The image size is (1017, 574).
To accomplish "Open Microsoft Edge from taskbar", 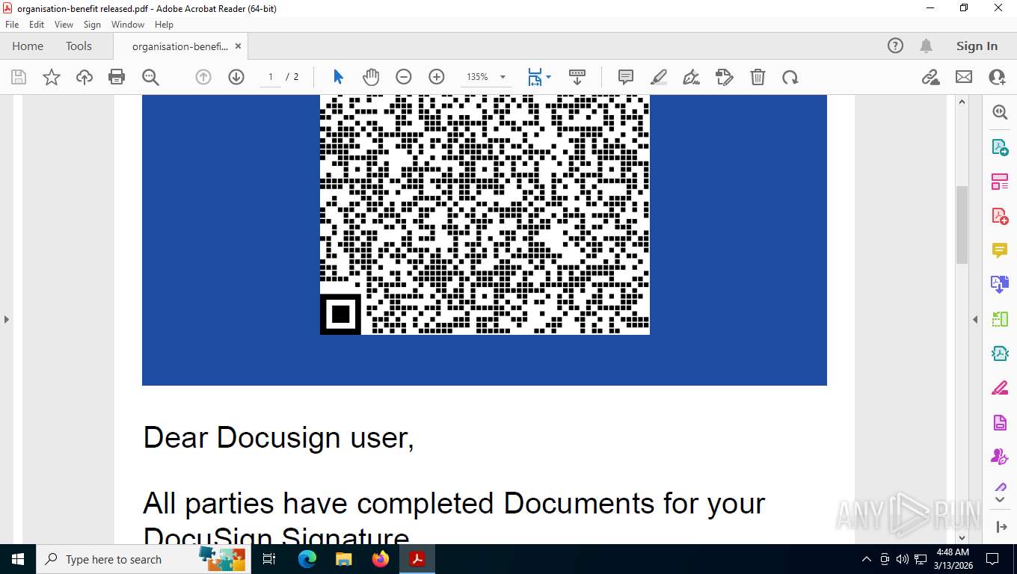I will click(307, 559).
